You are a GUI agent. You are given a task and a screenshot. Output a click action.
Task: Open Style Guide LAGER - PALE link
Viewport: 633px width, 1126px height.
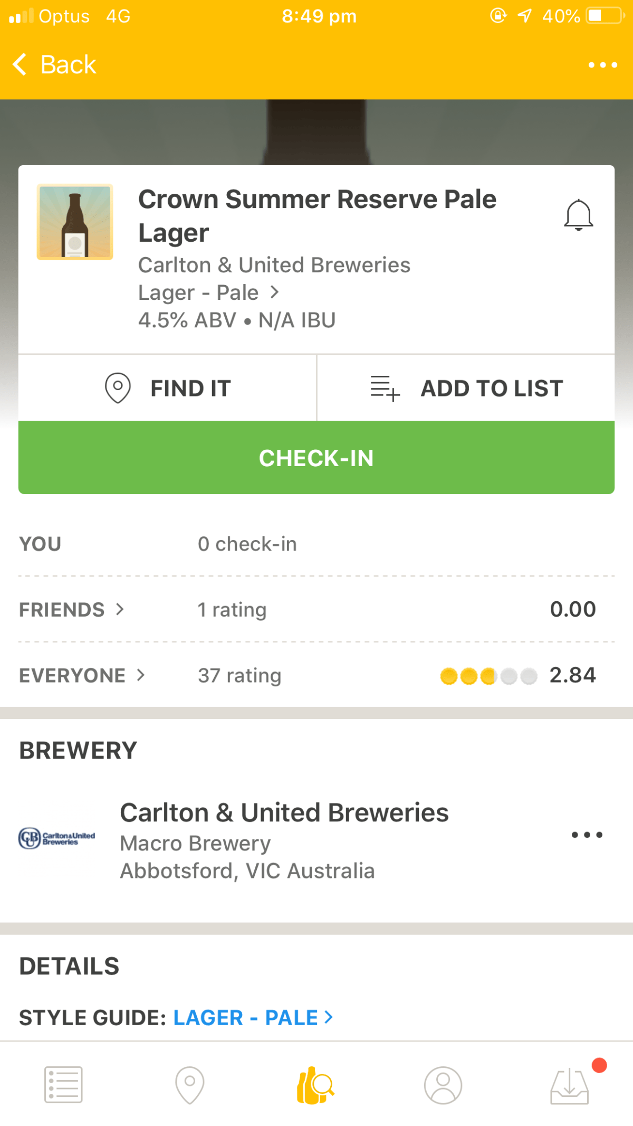[253, 1017]
